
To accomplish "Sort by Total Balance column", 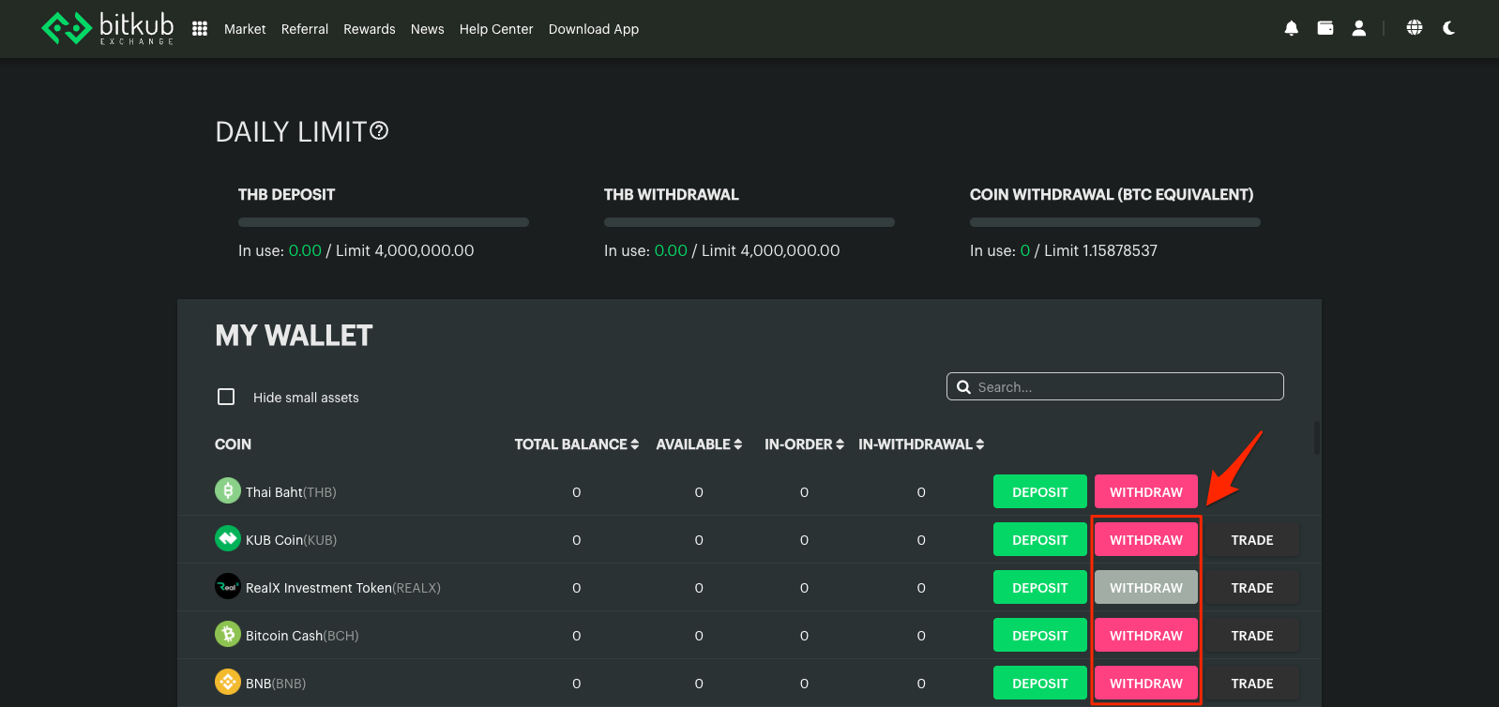I will pyautogui.click(x=576, y=444).
